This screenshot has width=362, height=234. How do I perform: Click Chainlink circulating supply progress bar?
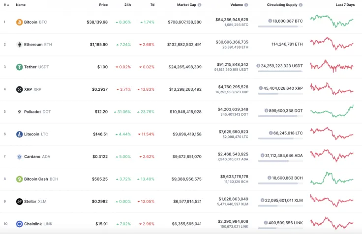(x=280, y=228)
